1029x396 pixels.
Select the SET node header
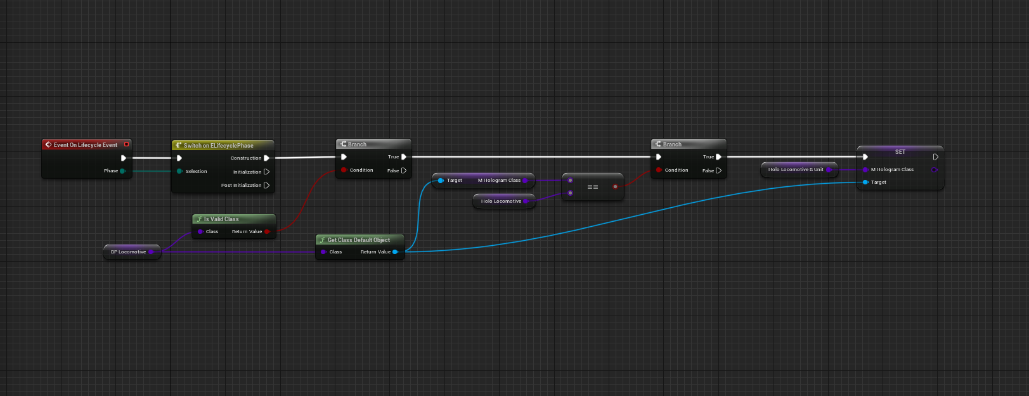tap(900, 151)
